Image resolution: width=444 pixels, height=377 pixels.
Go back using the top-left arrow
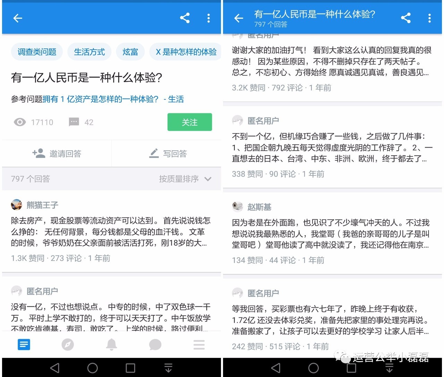pyautogui.click(x=17, y=18)
